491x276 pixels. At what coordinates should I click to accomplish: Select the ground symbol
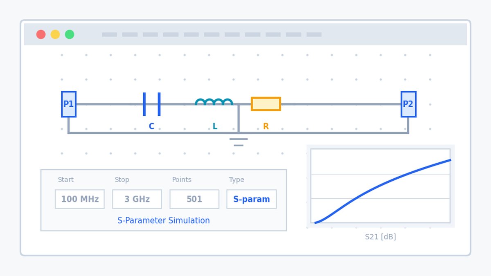[239, 142]
